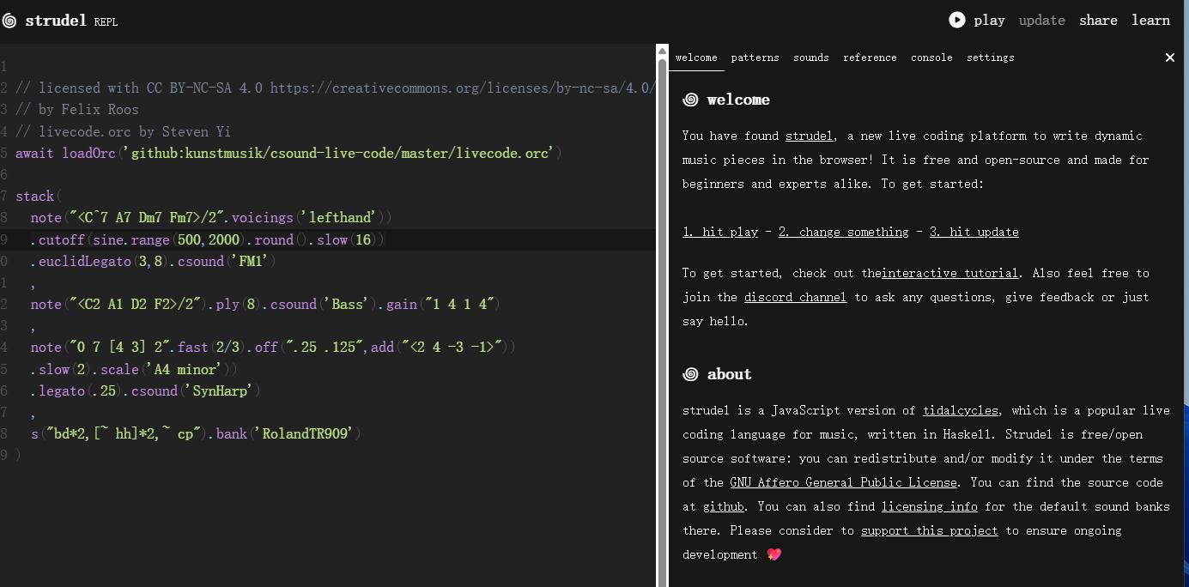Image resolution: width=1189 pixels, height=587 pixels.
Task: Switch to the patterns tab
Action: coord(755,57)
